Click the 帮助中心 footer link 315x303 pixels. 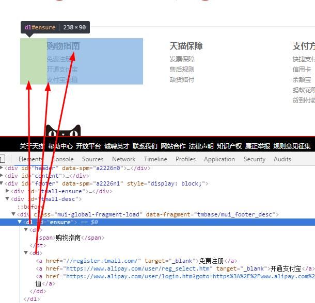tap(60, 146)
